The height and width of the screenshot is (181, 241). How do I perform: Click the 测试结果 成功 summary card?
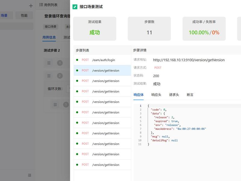tap(95, 29)
